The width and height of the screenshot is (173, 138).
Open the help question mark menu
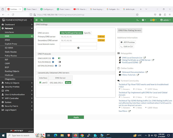[144, 20]
